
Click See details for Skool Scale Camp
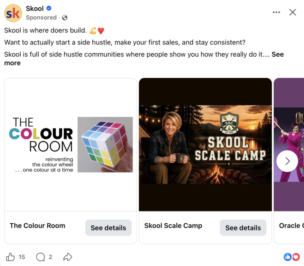243,228
